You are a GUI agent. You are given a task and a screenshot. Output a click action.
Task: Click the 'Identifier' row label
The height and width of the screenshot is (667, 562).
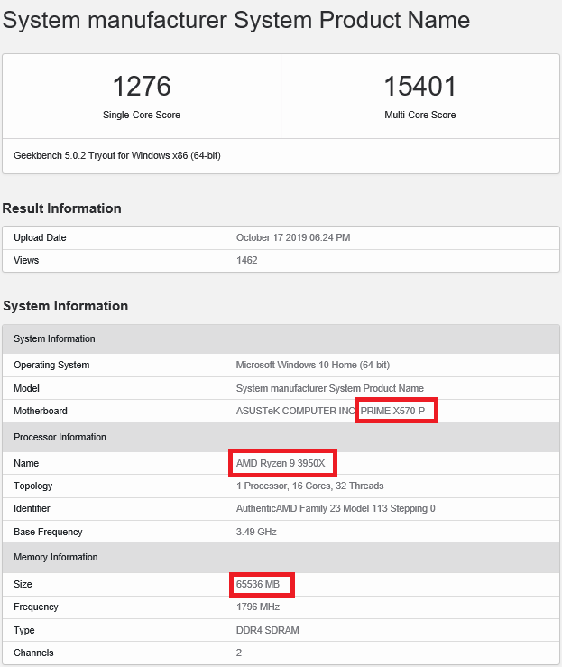(32, 509)
